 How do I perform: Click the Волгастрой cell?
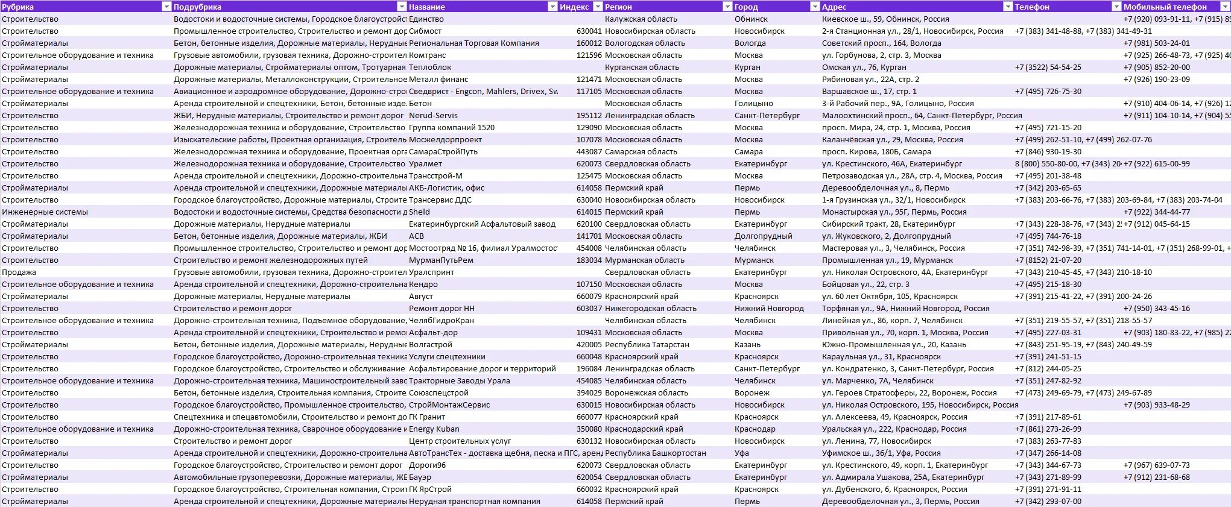(x=483, y=344)
